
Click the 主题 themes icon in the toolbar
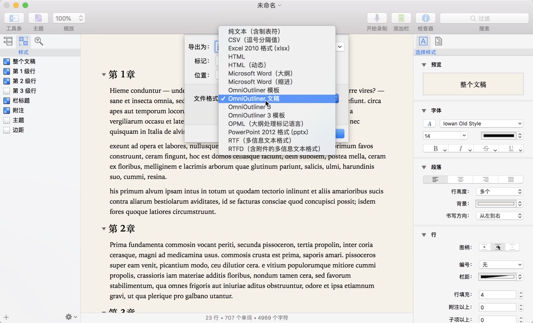38,18
